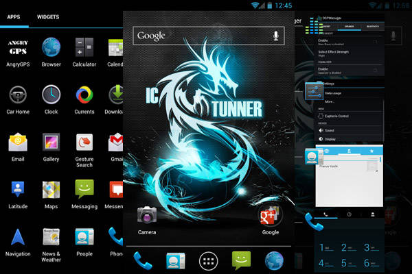The height and width of the screenshot is (274, 412).
Task: Open the People app thumbnail in recents
Action: tap(350, 175)
